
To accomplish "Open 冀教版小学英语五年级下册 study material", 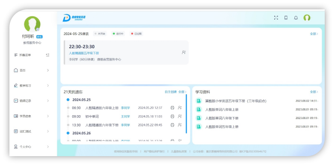I will tap(236, 101).
